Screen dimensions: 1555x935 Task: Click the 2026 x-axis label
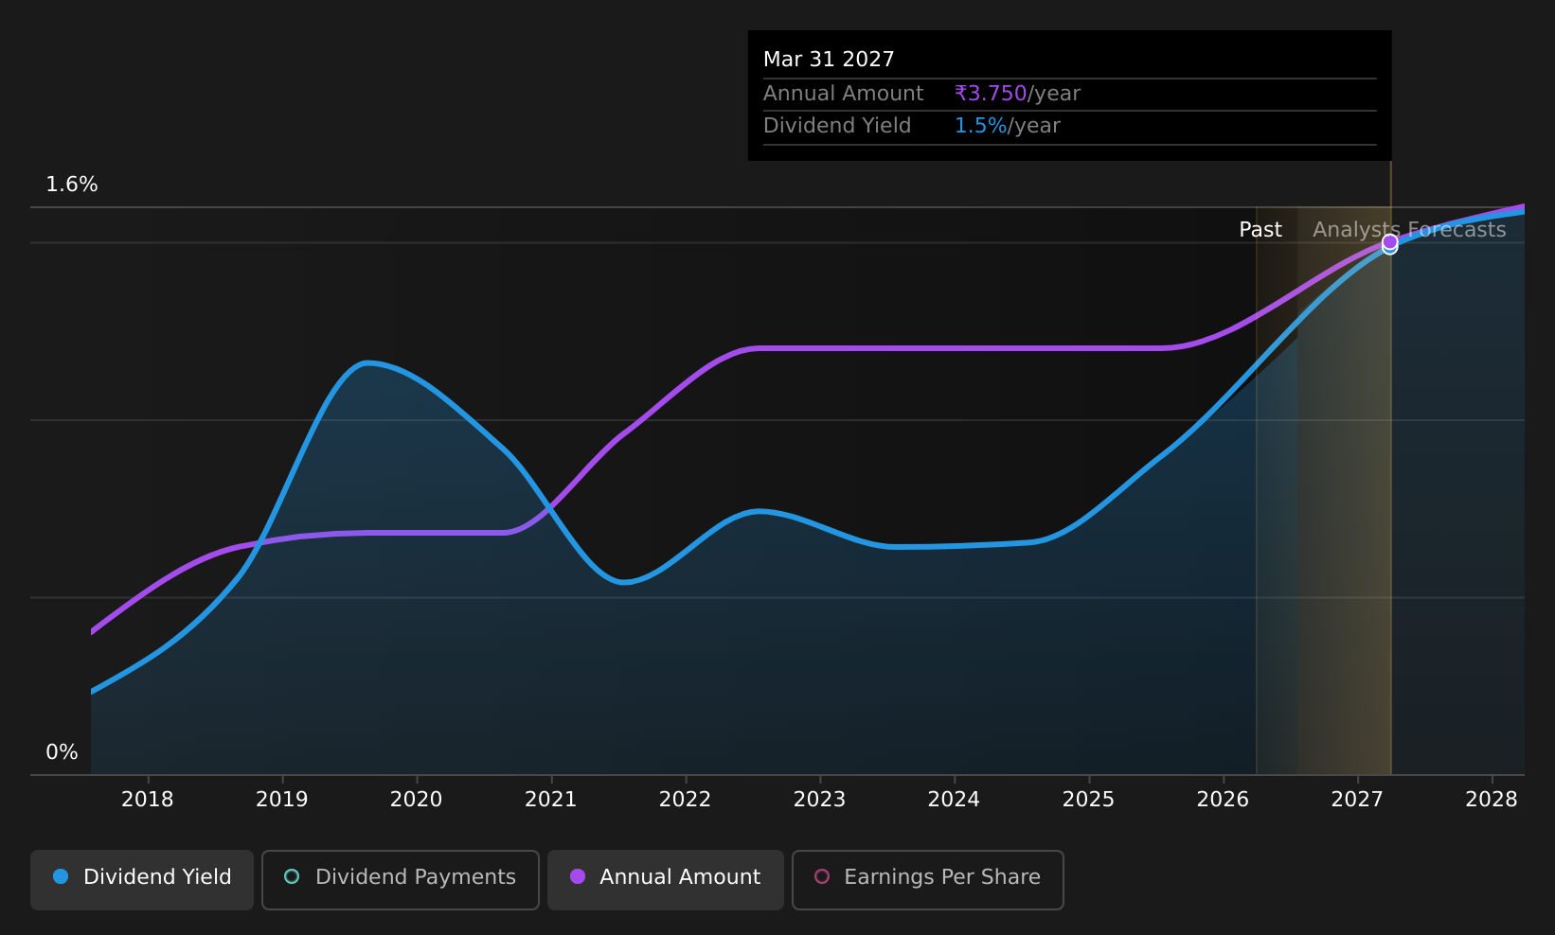tap(1224, 800)
